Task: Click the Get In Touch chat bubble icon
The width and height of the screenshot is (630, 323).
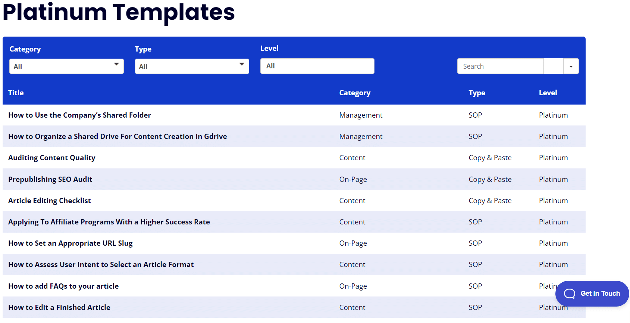Action: click(569, 294)
